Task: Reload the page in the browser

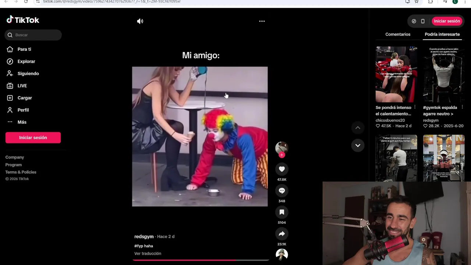Action: (x=26, y=1)
